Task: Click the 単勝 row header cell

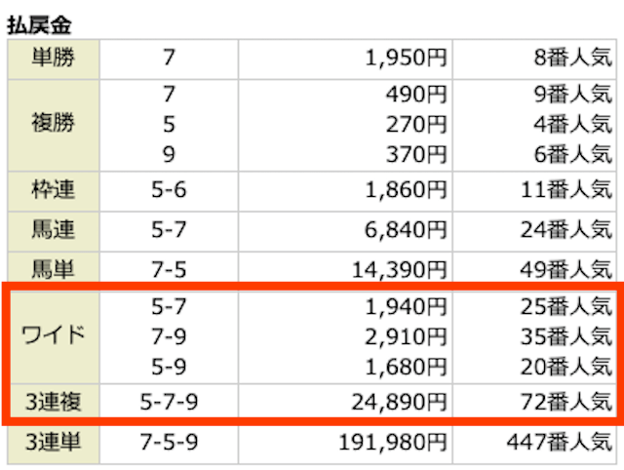Action: click(x=54, y=59)
